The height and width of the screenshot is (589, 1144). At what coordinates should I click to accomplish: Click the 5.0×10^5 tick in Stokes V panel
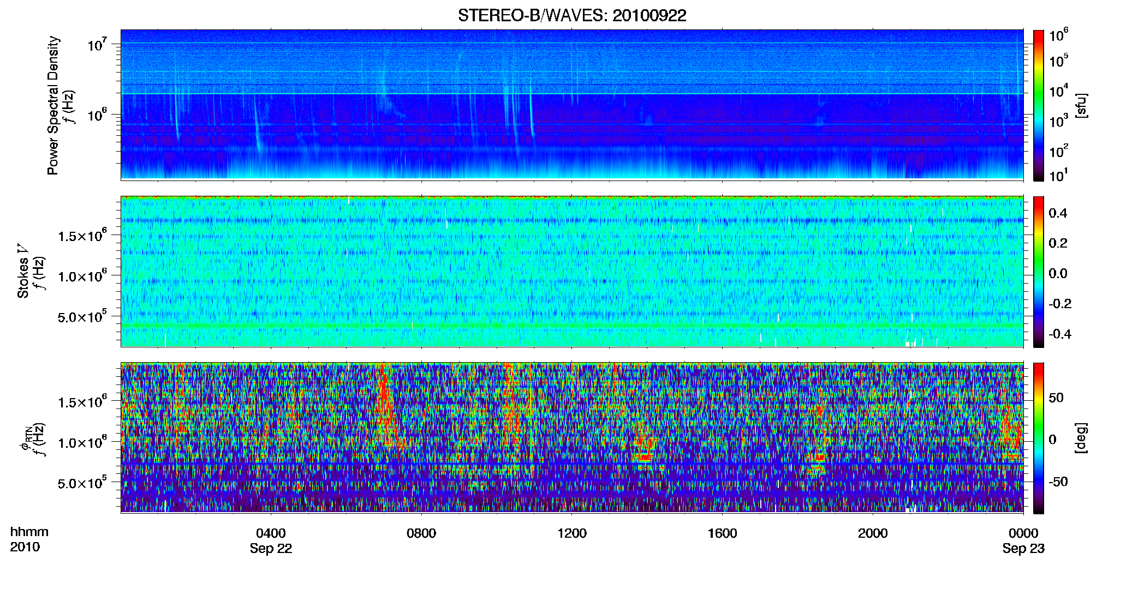[82, 316]
